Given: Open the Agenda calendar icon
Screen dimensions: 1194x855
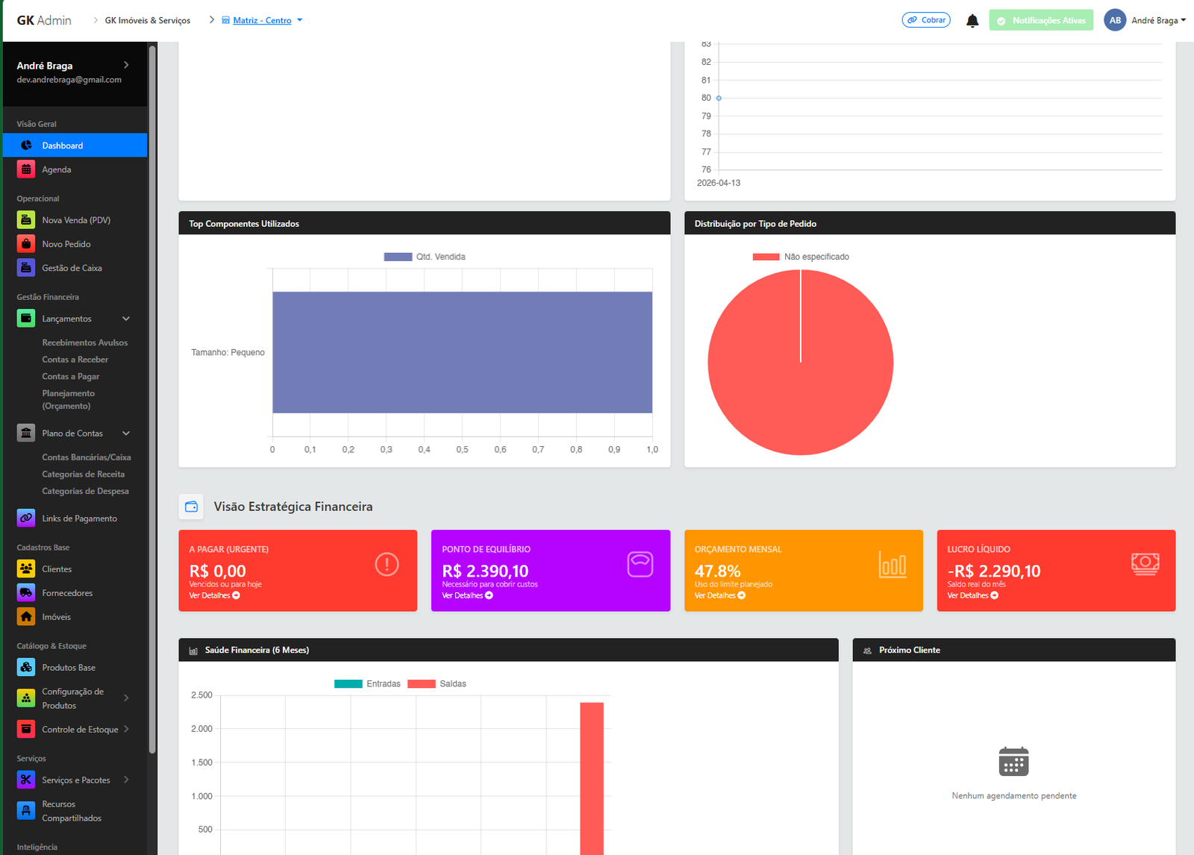Looking at the screenshot, I should point(26,169).
